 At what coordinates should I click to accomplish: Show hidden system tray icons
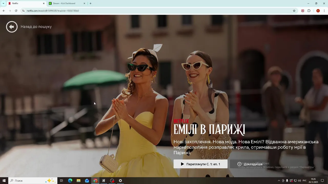pyautogui.click(x=279, y=181)
